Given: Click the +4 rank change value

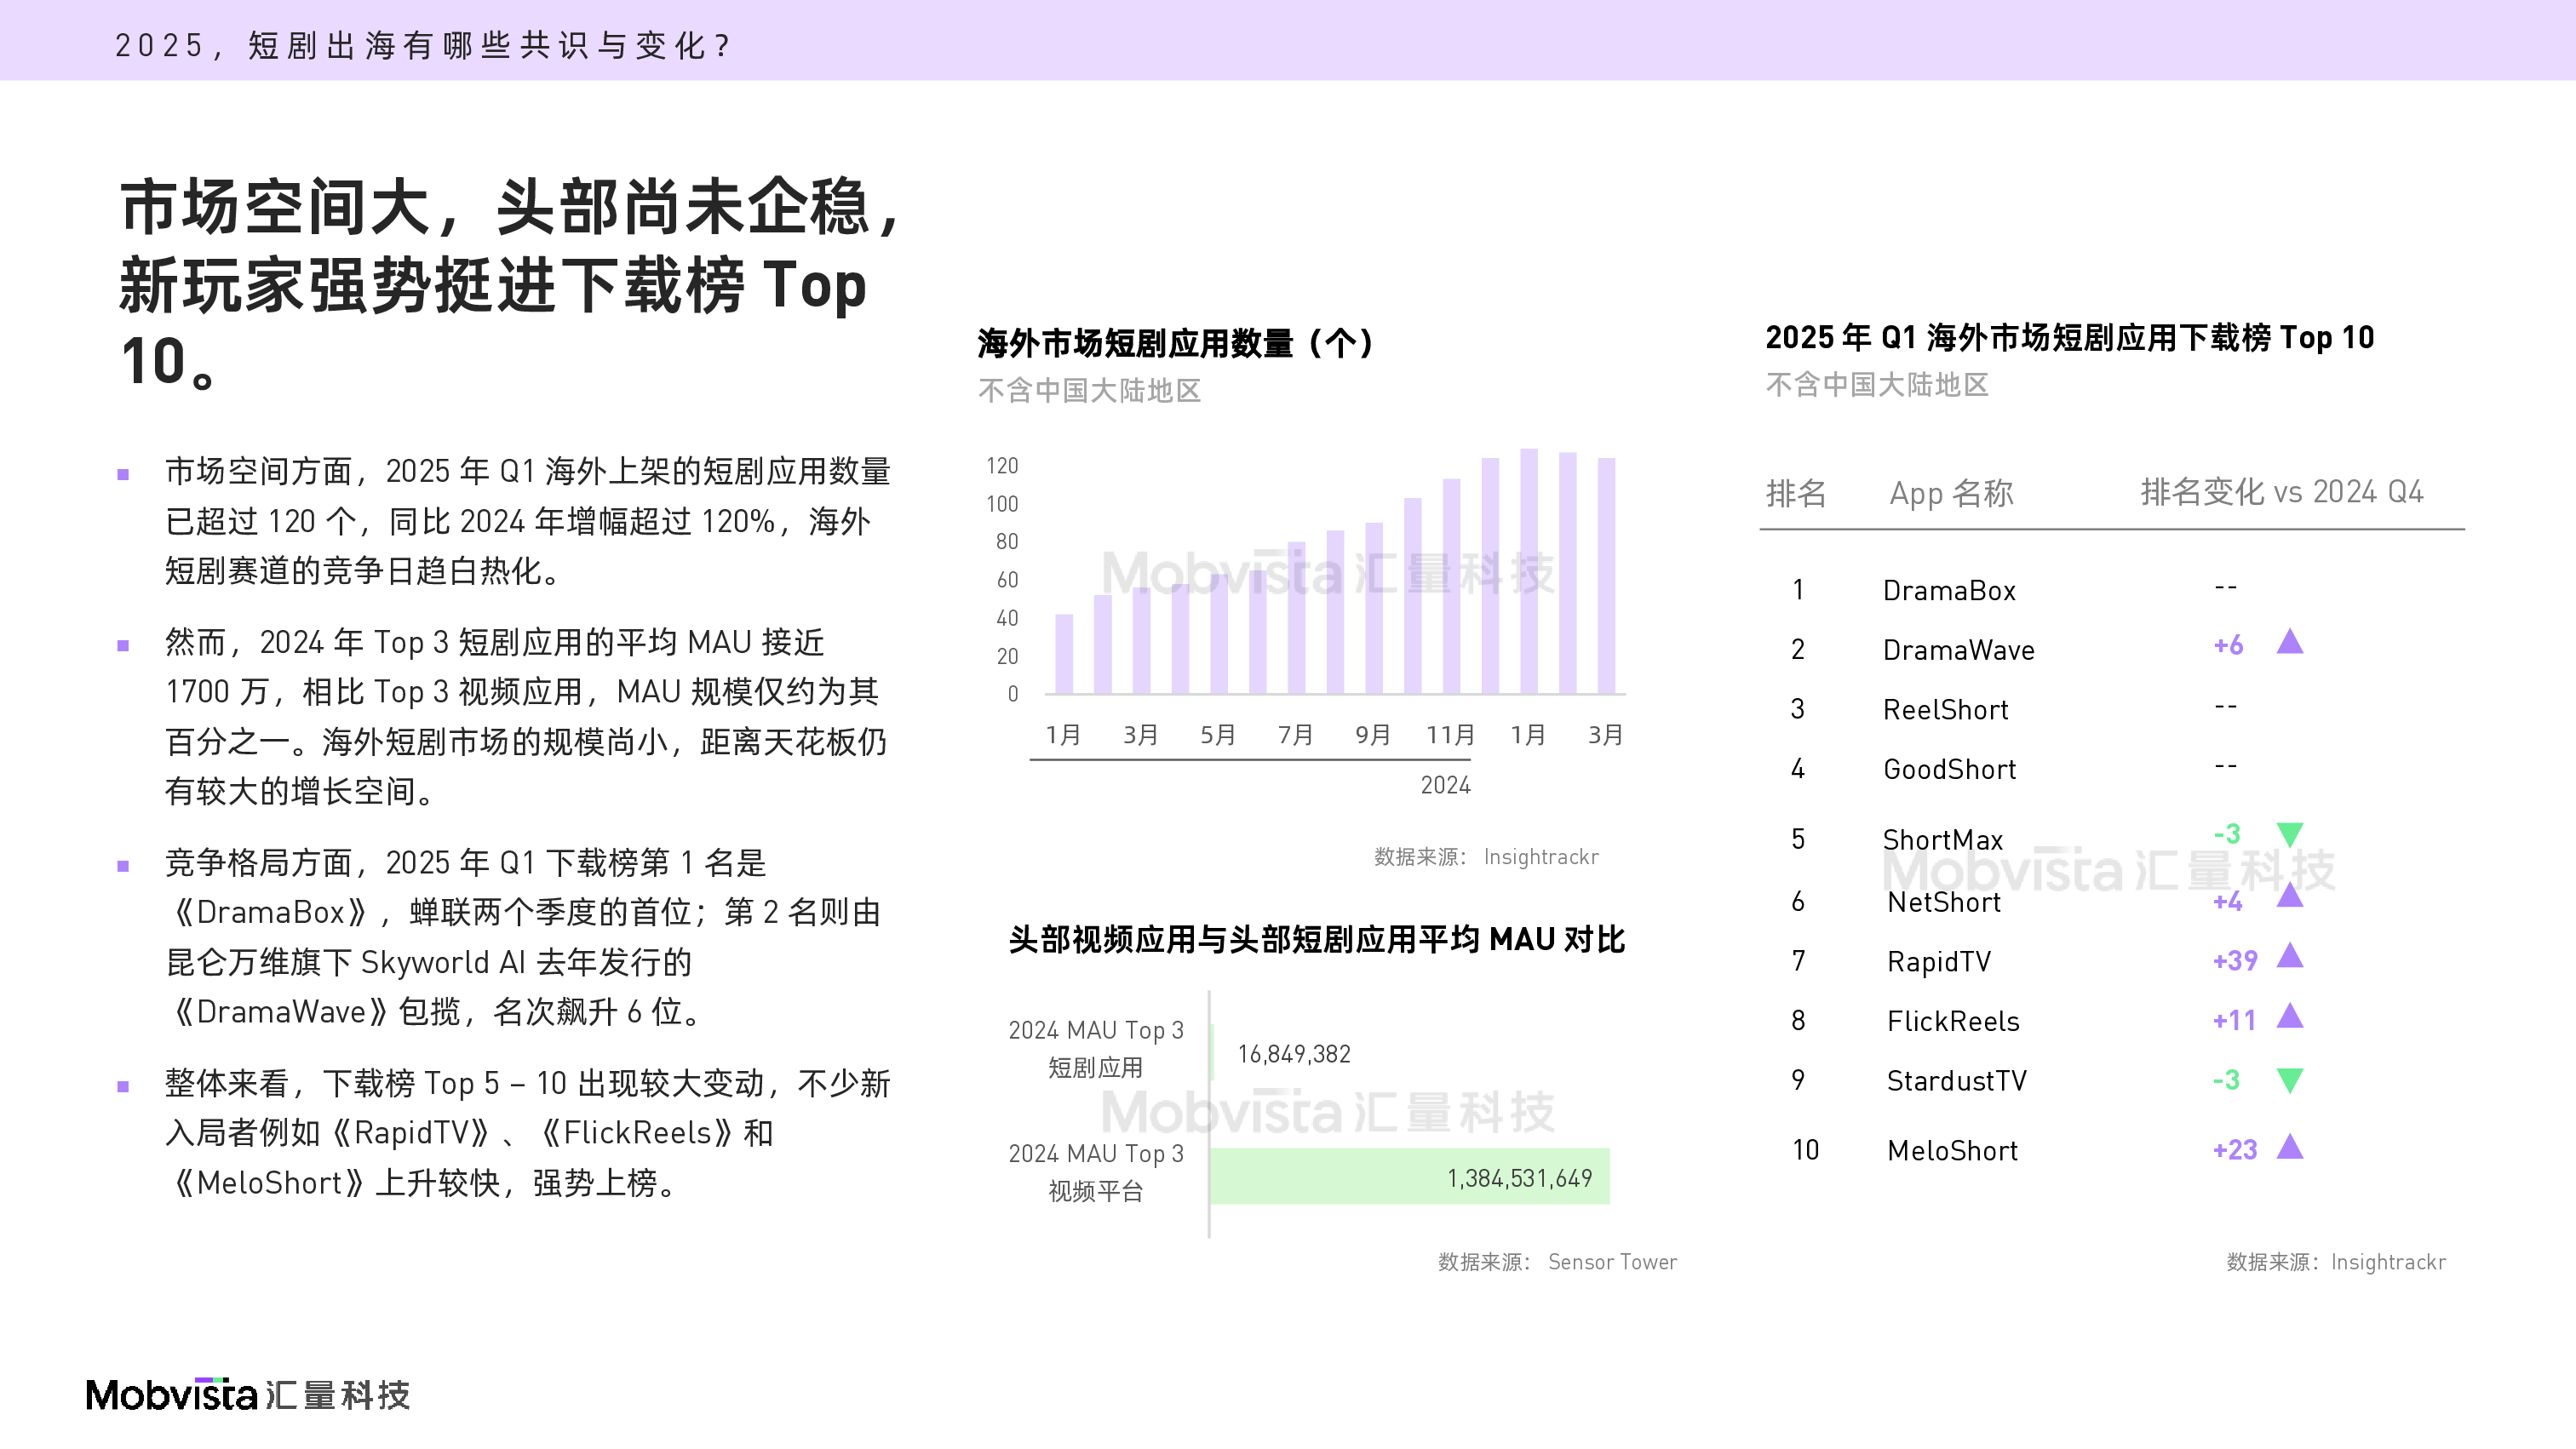Looking at the screenshot, I should click(x=2228, y=902).
